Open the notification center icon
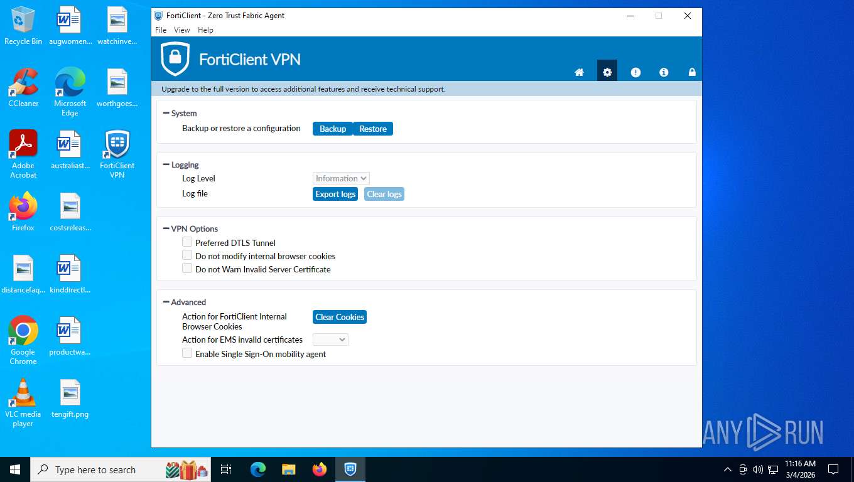The height and width of the screenshot is (482, 854). pyautogui.click(x=833, y=469)
